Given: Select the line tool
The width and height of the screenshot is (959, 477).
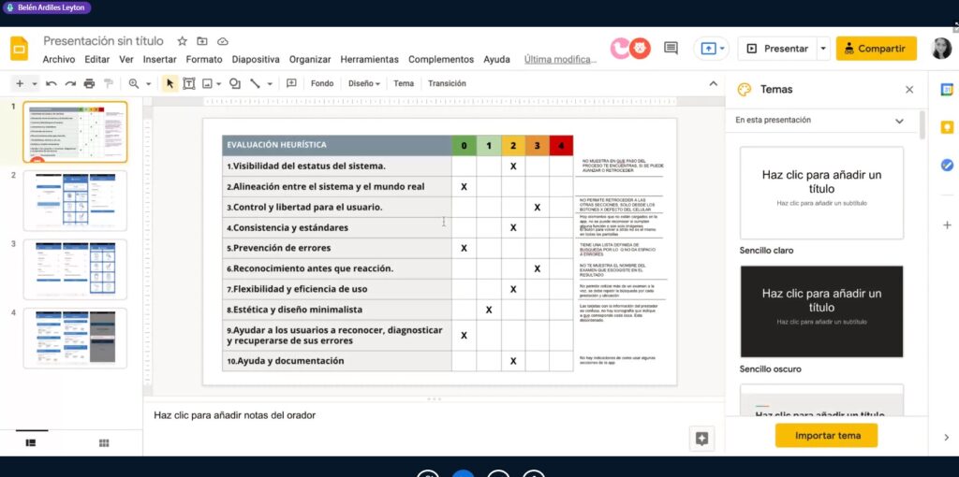Looking at the screenshot, I should click(x=255, y=83).
